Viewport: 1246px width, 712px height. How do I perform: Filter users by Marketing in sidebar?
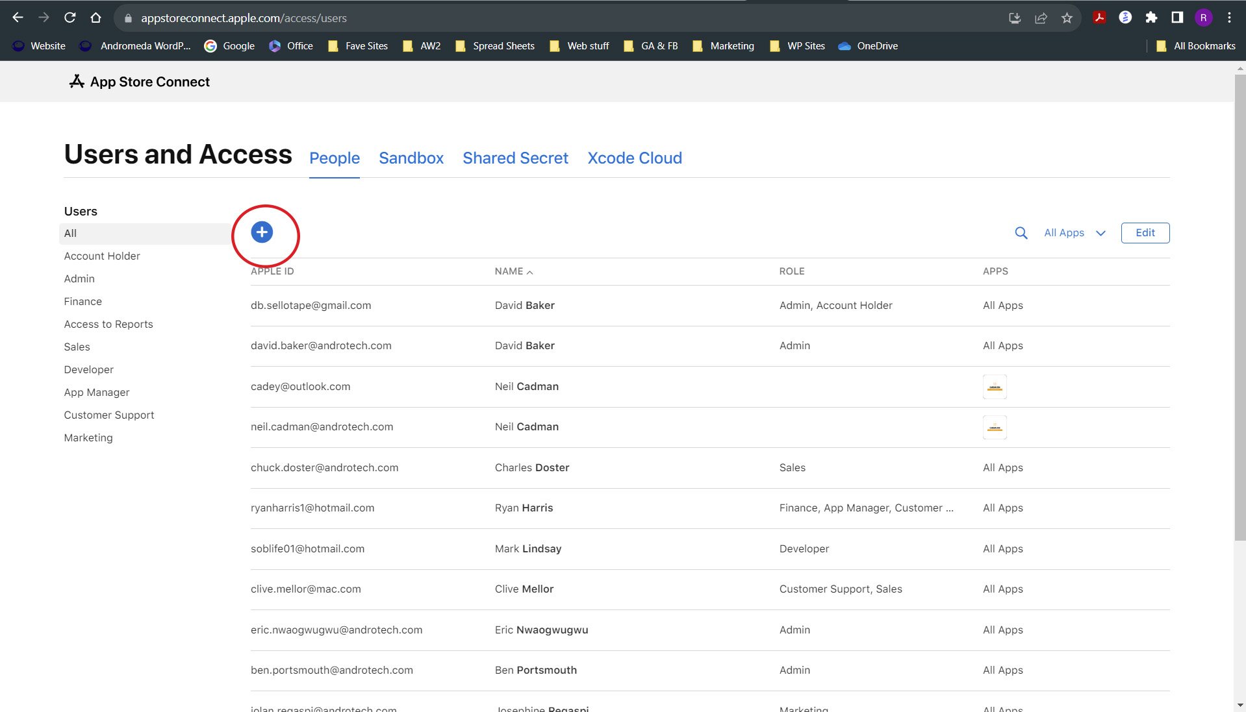tap(88, 438)
